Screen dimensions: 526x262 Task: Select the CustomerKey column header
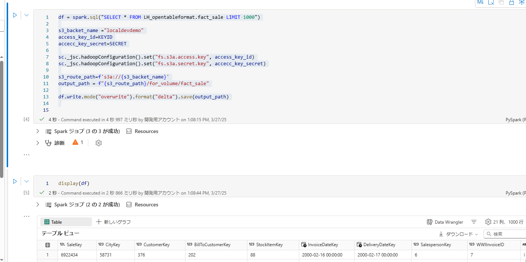(160, 245)
